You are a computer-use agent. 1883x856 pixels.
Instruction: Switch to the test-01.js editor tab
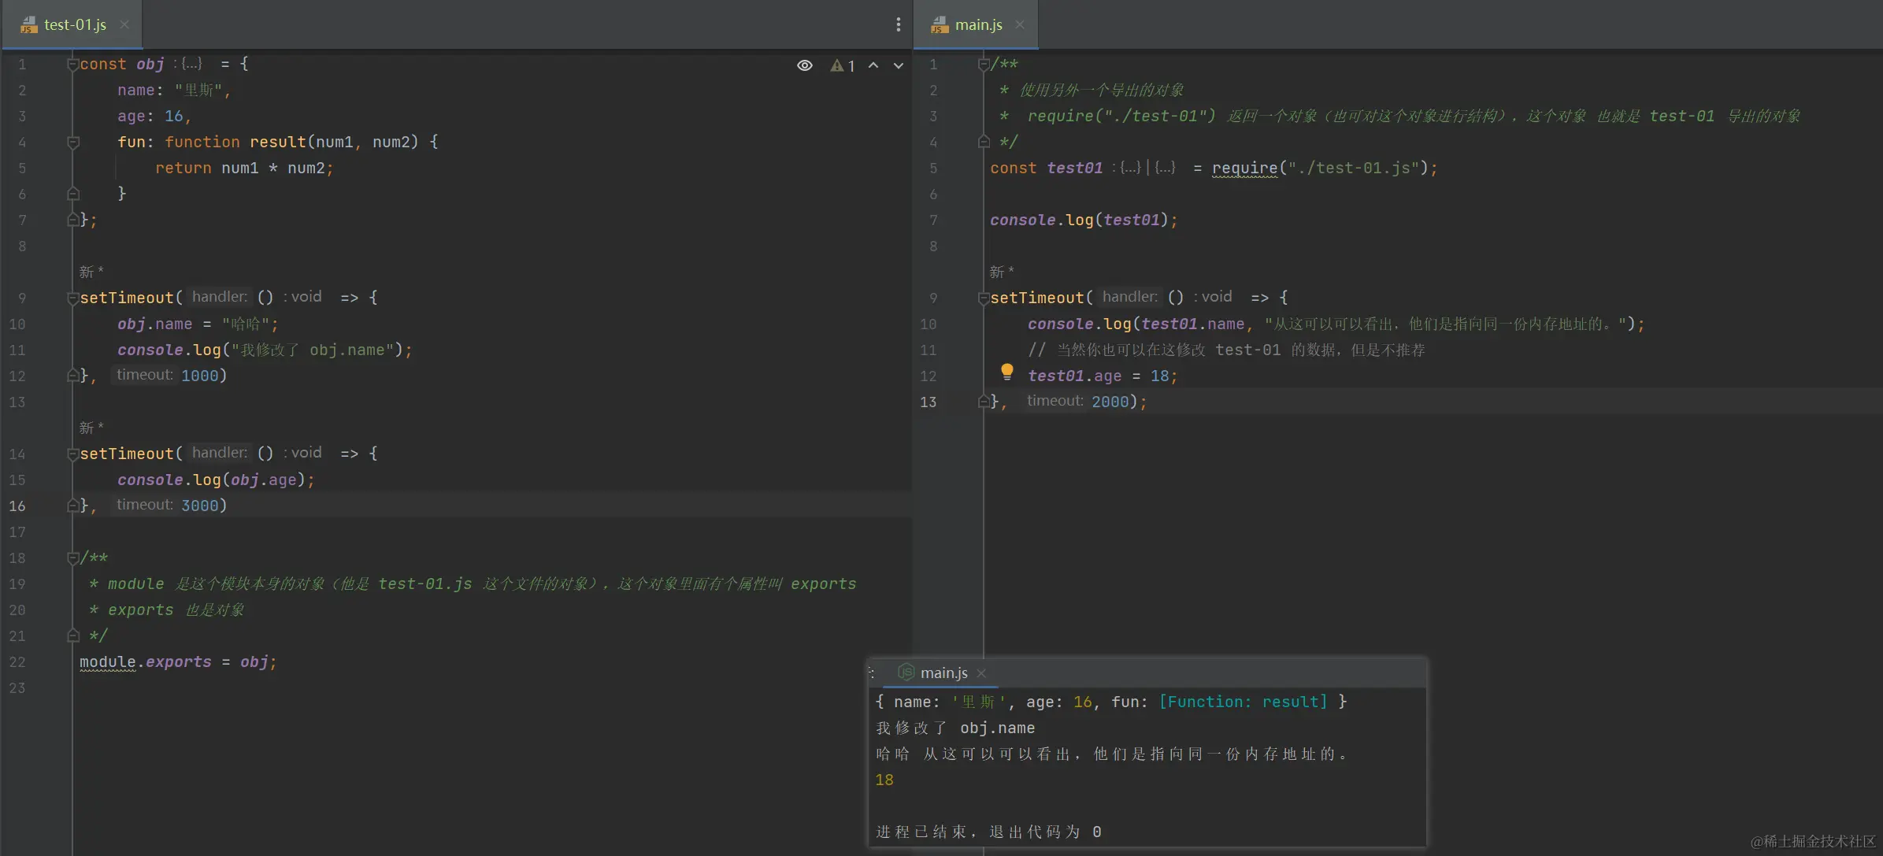(72, 24)
